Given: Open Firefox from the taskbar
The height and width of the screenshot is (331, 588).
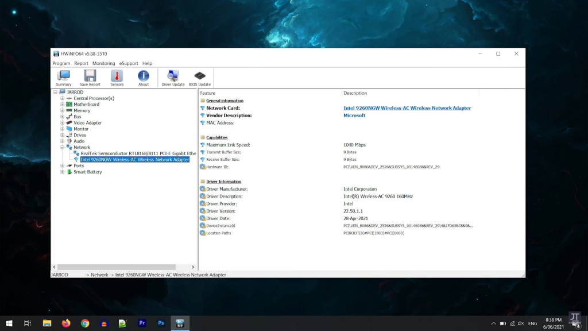Looking at the screenshot, I should [x=66, y=323].
